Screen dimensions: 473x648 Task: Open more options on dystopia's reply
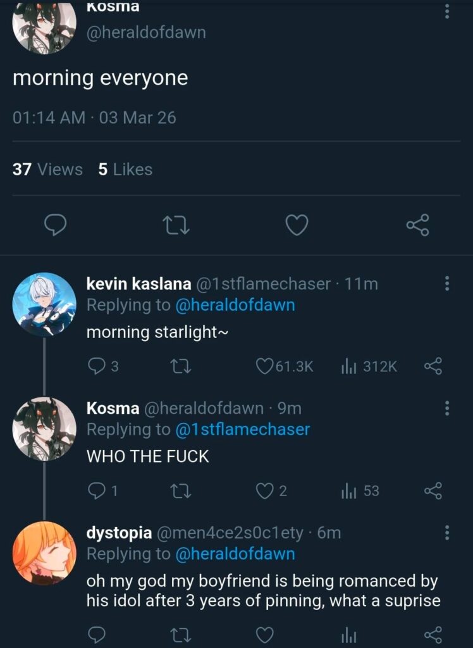pos(447,533)
